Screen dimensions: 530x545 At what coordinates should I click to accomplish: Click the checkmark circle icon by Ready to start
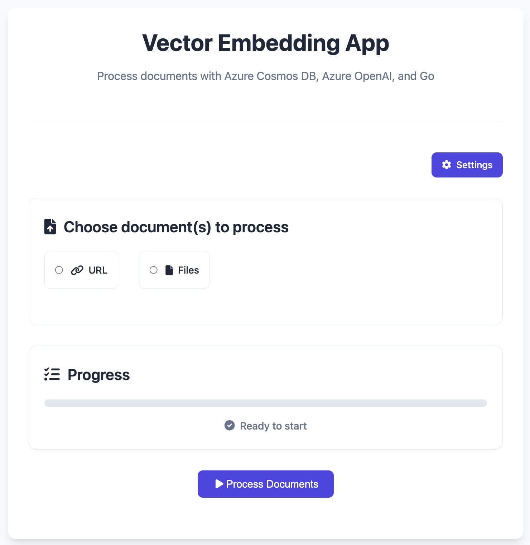point(230,426)
